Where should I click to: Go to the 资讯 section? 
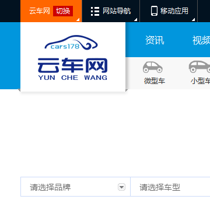coord(155,40)
